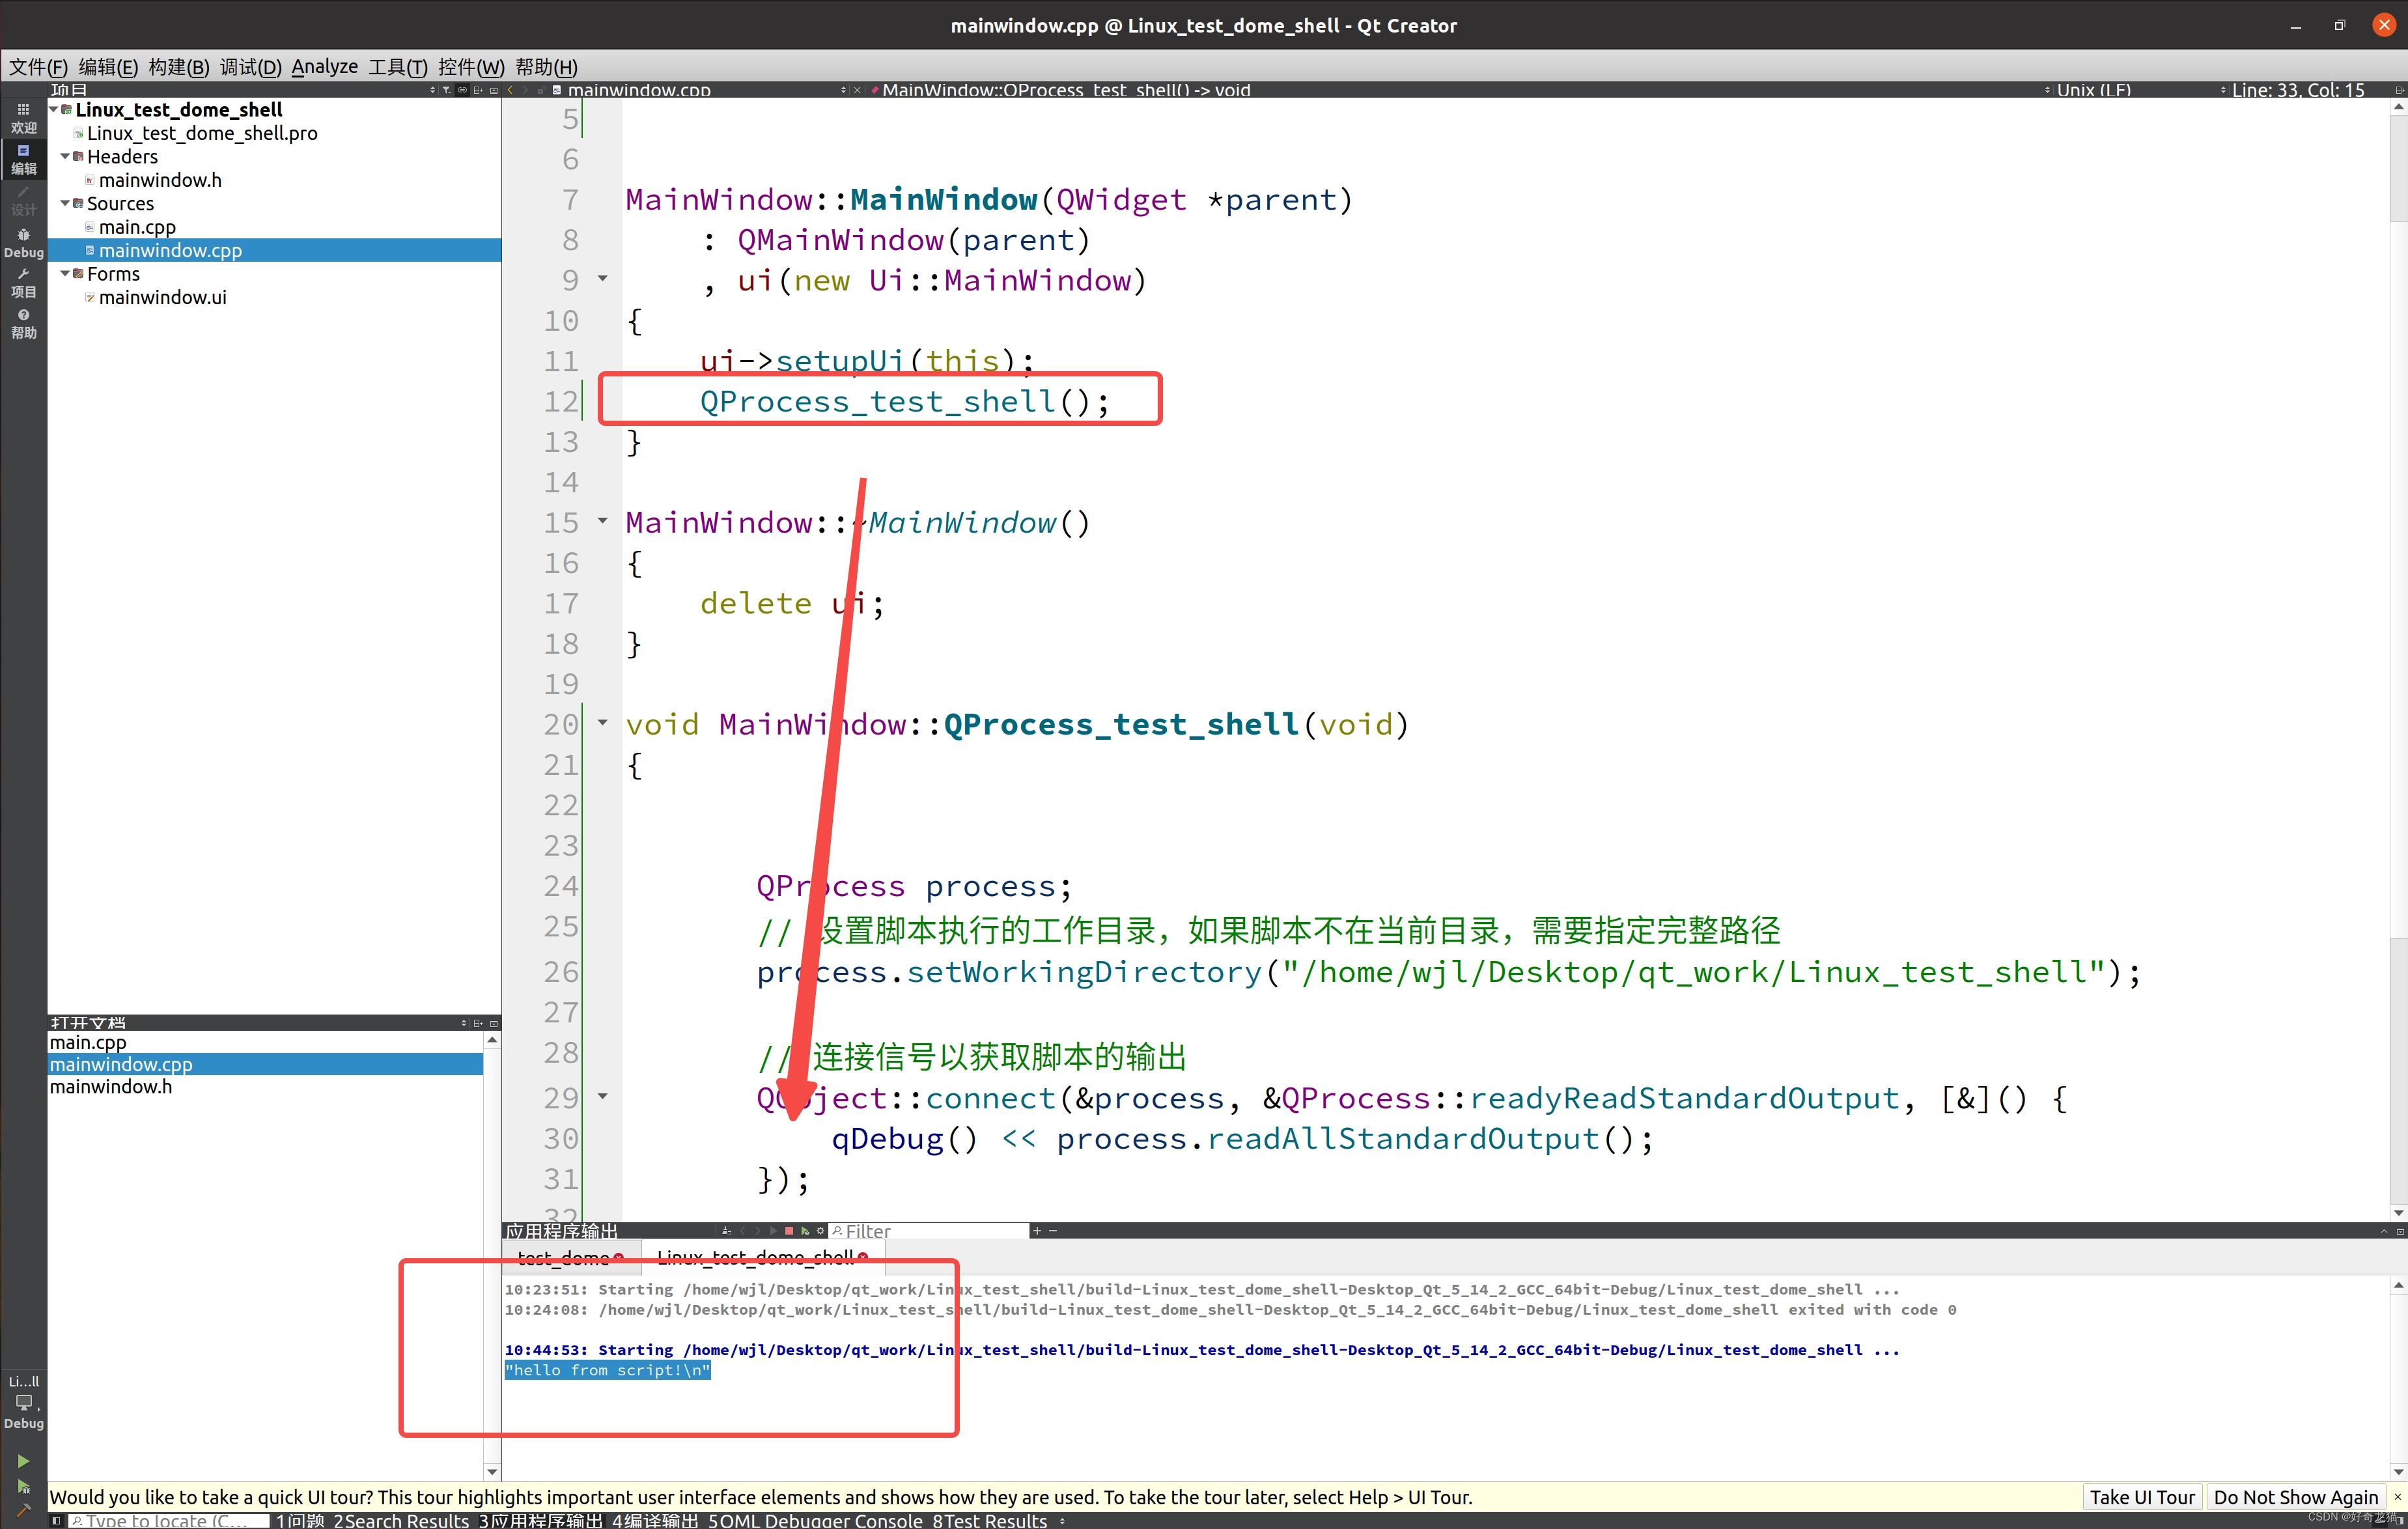Open application output settings gear
The height and width of the screenshot is (1529, 2408).
point(821,1231)
